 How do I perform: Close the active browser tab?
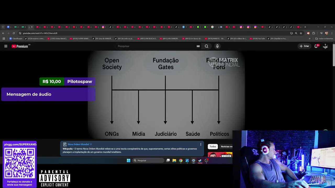tap(32, 27)
